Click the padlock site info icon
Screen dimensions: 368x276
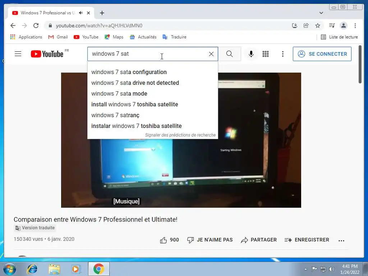[50, 26]
